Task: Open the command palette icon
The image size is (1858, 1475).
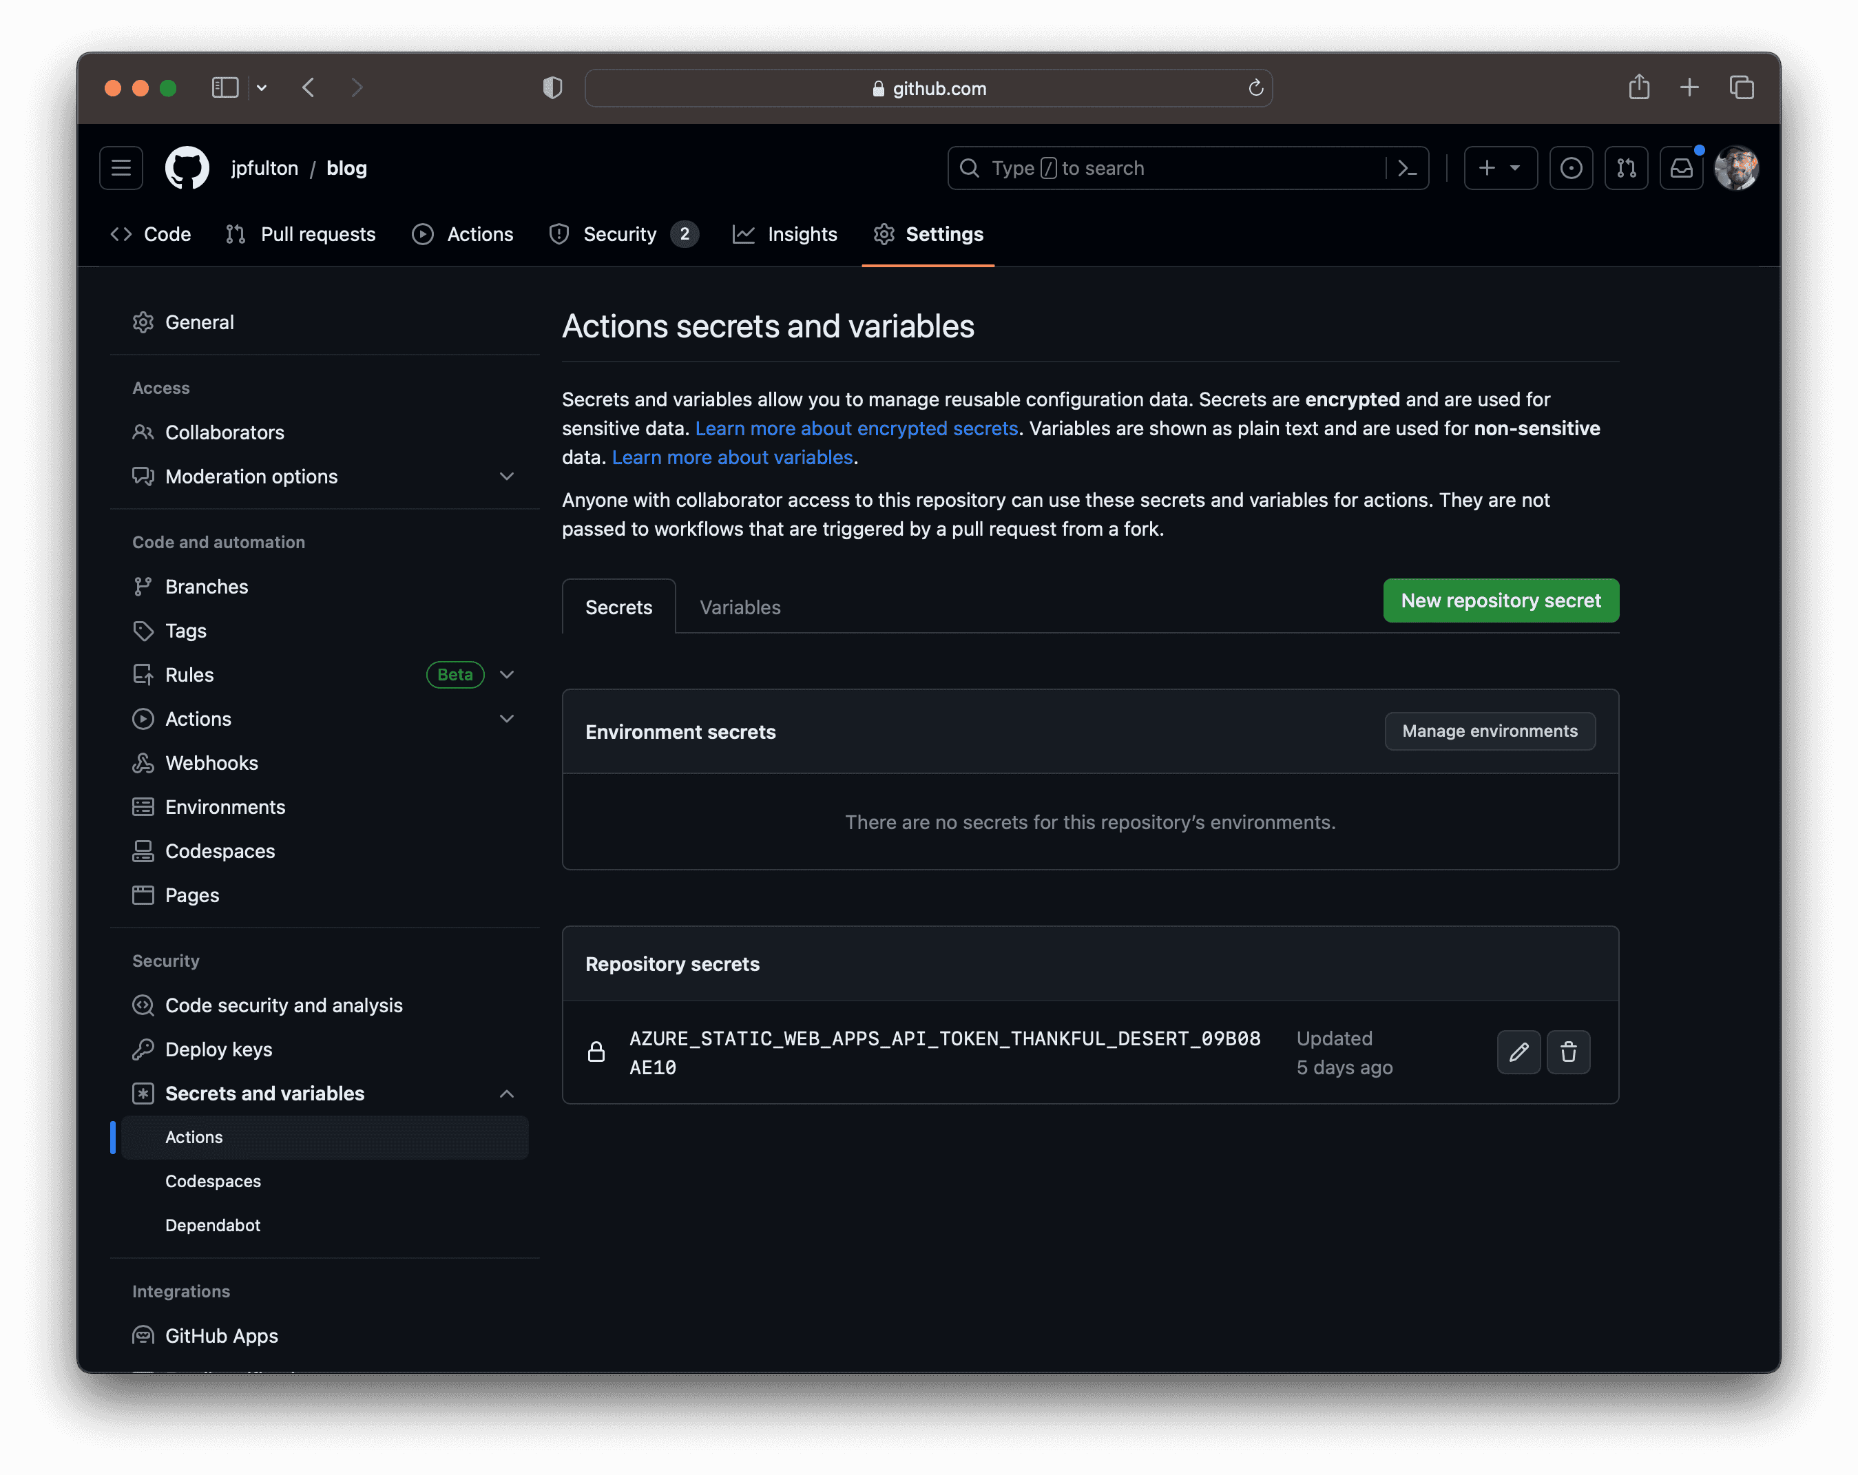Action: (x=1406, y=168)
